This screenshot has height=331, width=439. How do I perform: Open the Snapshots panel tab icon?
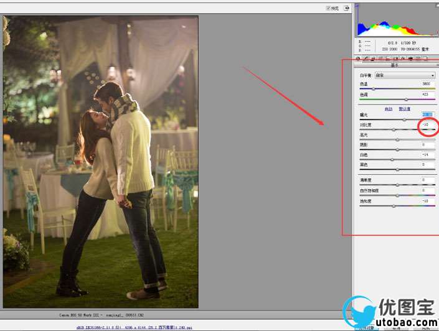pos(425,58)
